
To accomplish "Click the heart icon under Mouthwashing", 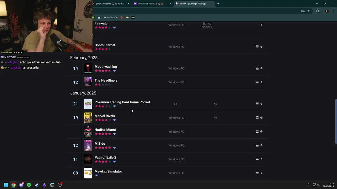I will point(115,71).
